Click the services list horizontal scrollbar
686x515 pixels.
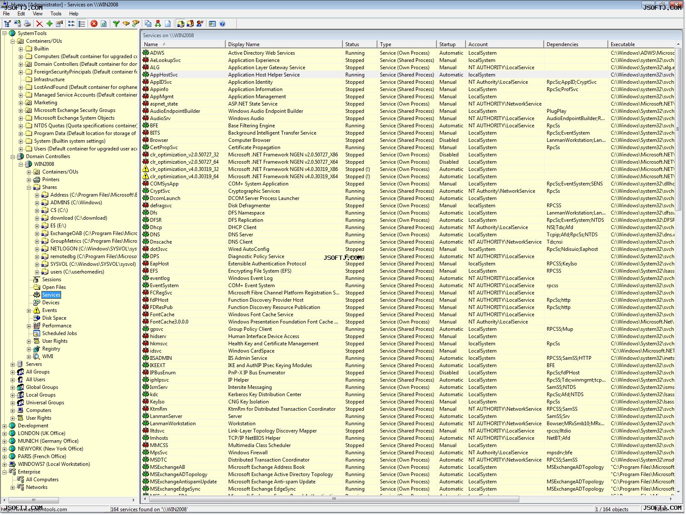click(334, 499)
